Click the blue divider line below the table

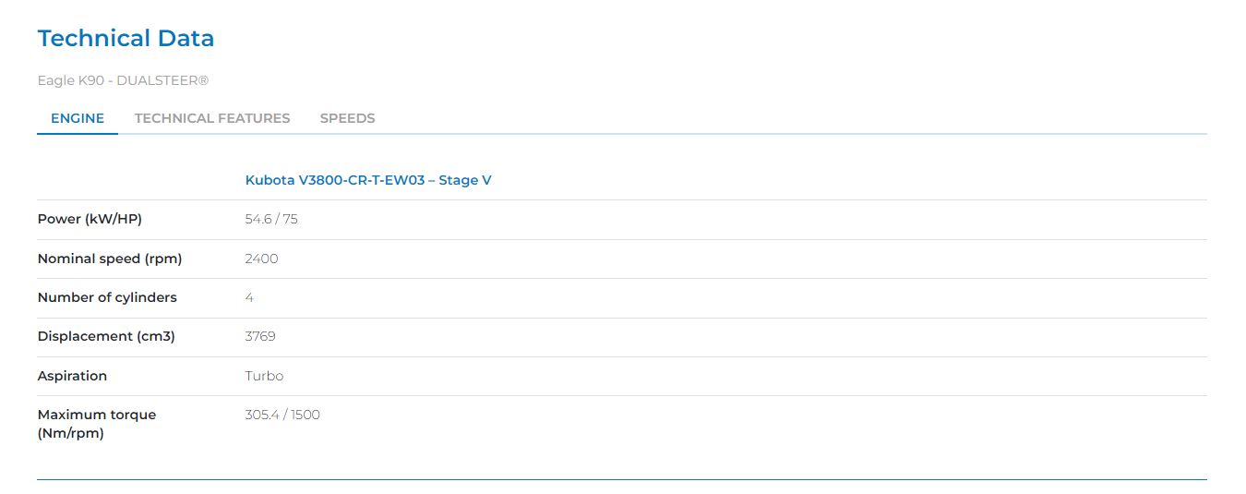[622, 479]
